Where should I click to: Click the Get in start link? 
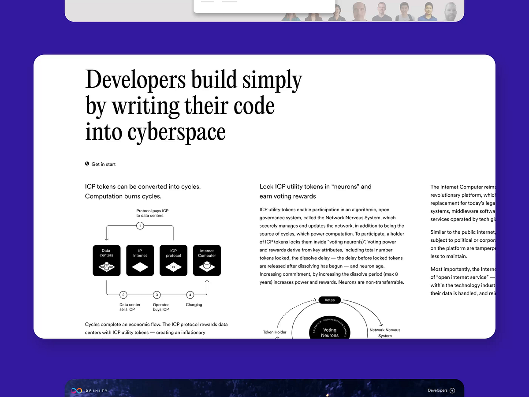[x=103, y=164]
